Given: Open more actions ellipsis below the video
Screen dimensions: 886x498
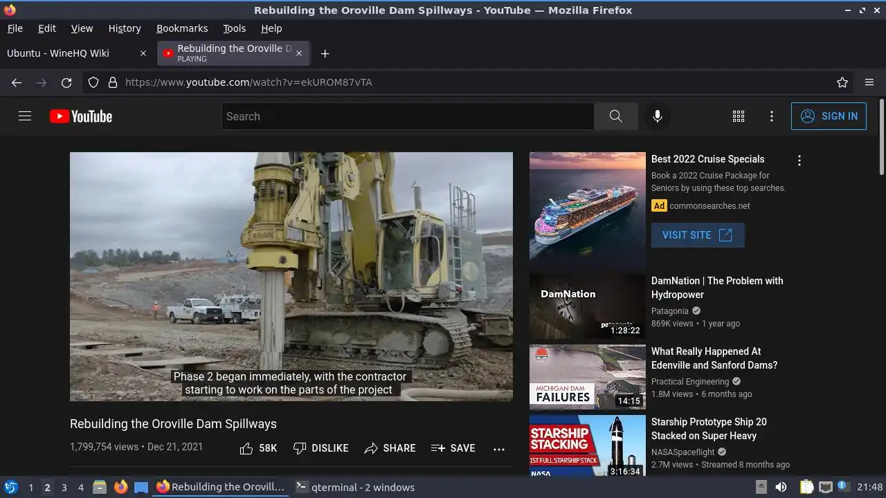Looking at the screenshot, I should pos(499,449).
